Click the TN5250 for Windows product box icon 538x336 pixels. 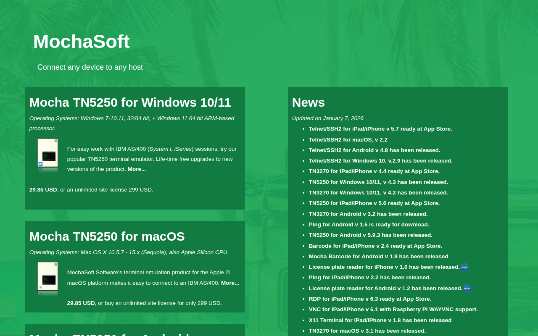point(47,155)
